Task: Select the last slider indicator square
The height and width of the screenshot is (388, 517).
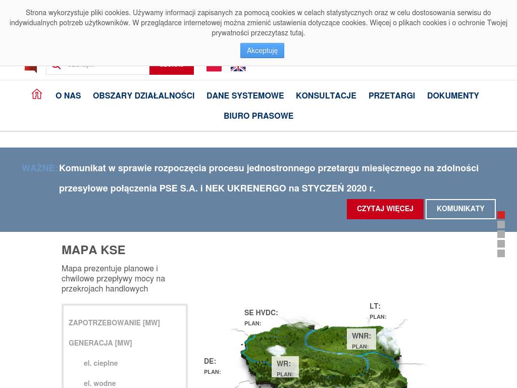Action: [x=501, y=253]
